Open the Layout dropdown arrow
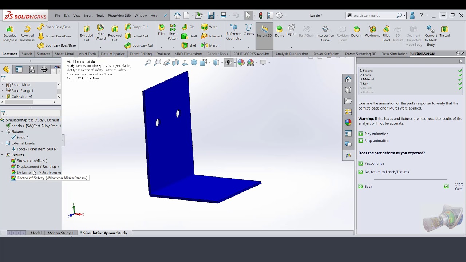This screenshot has height=262, width=466. coord(291,47)
